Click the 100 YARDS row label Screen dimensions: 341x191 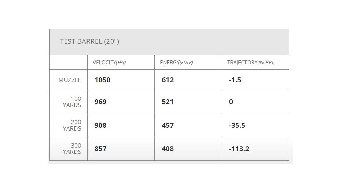click(x=72, y=102)
